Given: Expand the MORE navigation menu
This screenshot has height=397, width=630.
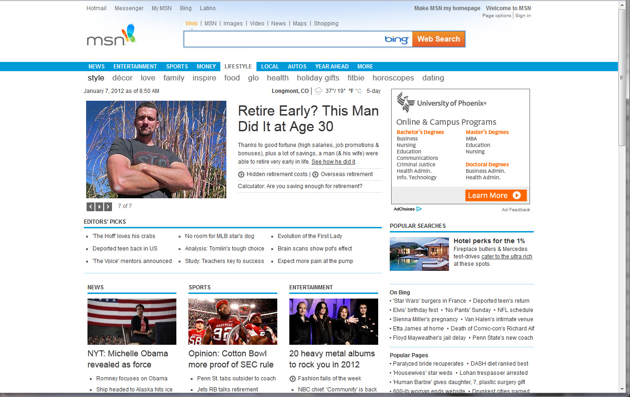Looking at the screenshot, I should tap(365, 67).
